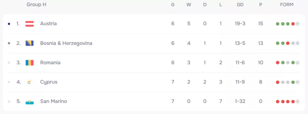Click the Group H heading

click(x=36, y=5)
